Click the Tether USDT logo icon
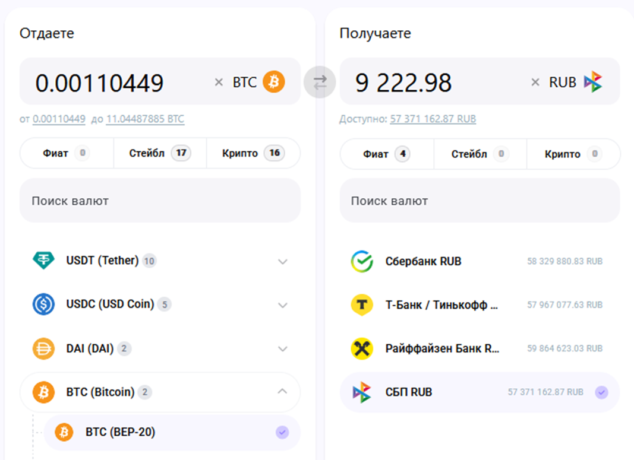Screen dimensions: 634x460 [43, 261]
